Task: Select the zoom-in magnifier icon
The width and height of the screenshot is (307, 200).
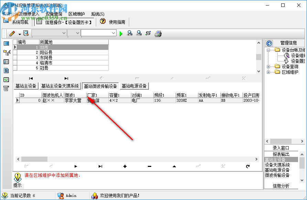Action: [x=130, y=33]
